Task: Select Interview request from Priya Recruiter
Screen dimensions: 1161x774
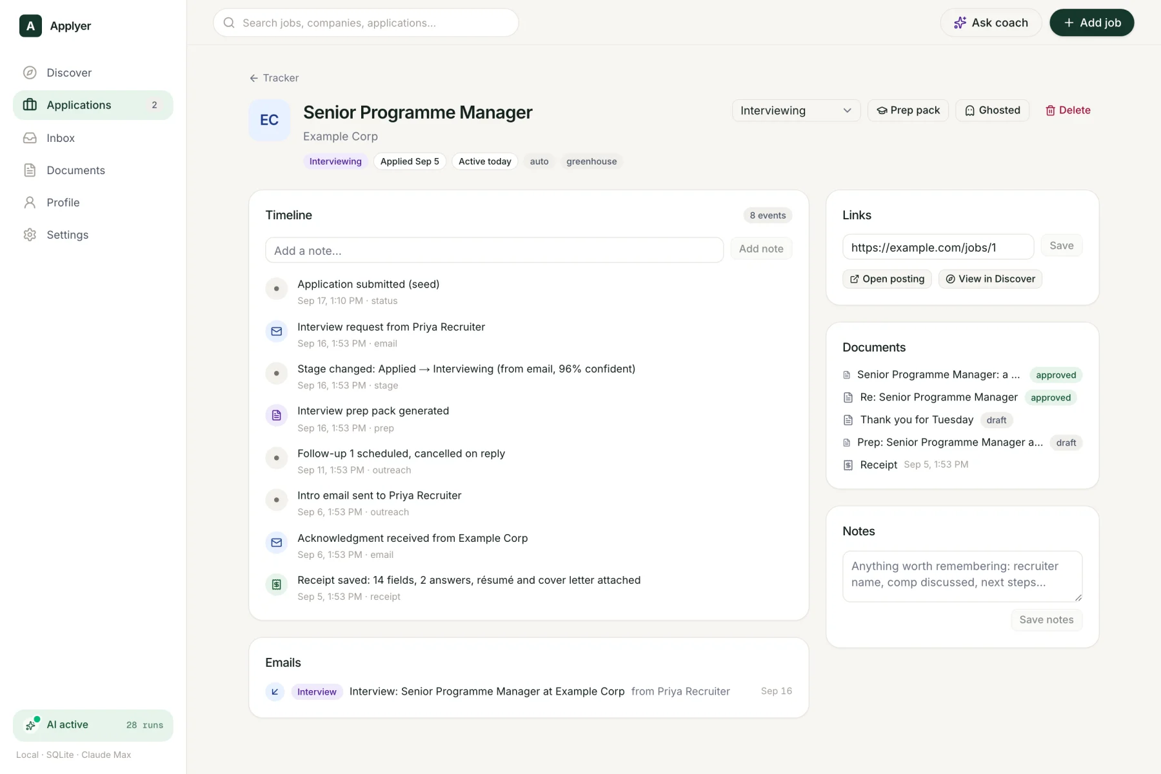Action: click(x=391, y=327)
